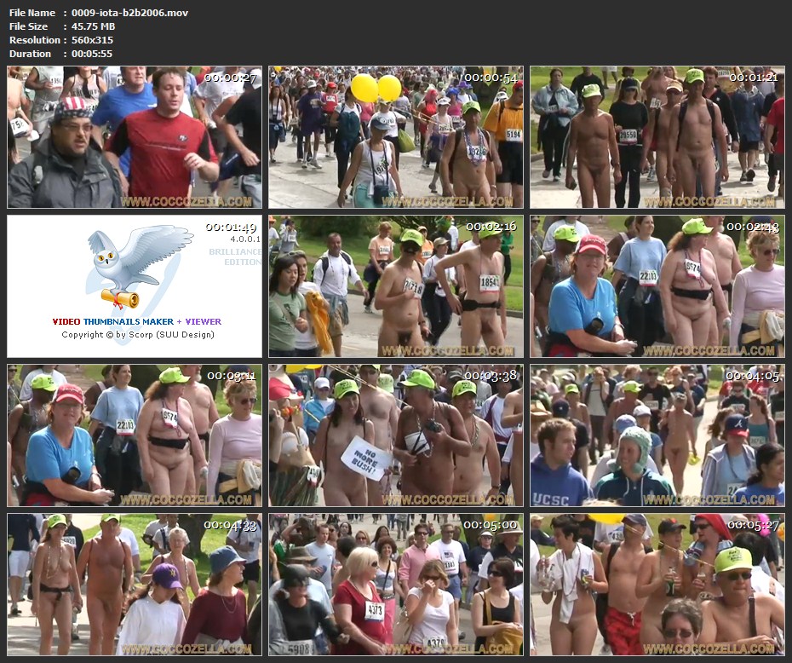This screenshot has height=663, width=792.
Task: Open the last thumbnail at 00:05:27
Action: [x=657, y=584]
